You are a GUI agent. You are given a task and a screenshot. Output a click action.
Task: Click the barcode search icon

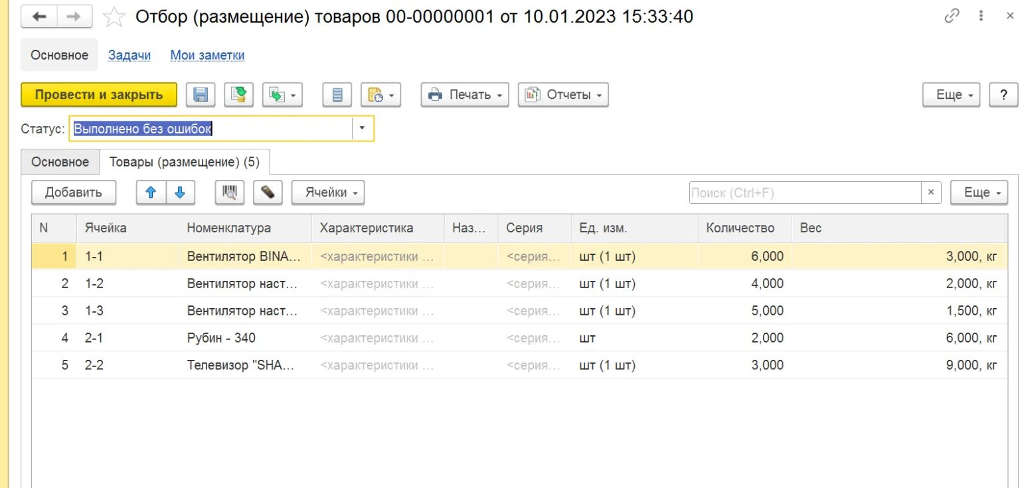coord(230,193)
